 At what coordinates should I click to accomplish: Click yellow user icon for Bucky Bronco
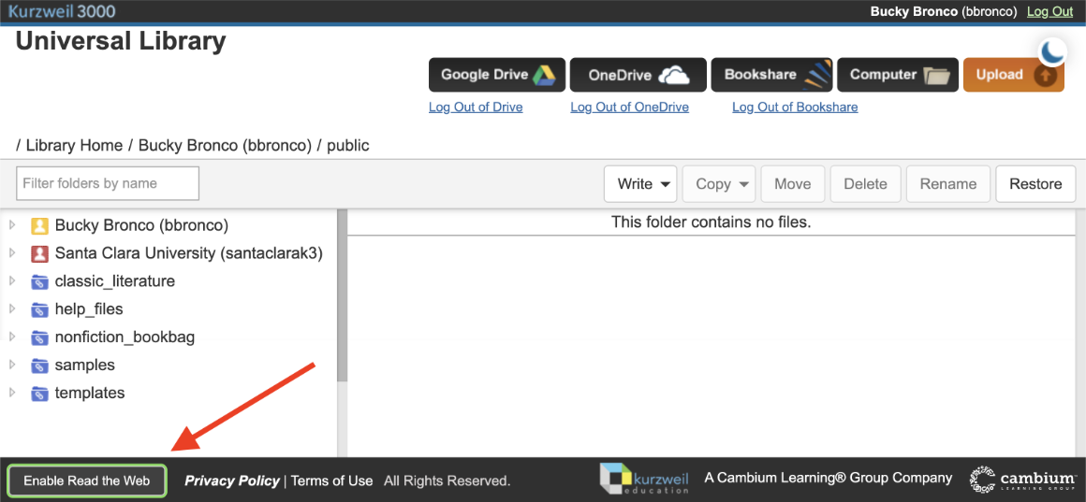tap(39, 225)
